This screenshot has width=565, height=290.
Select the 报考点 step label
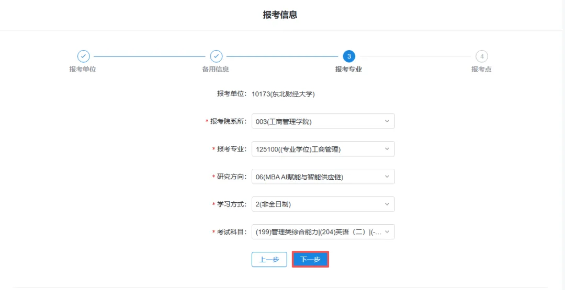[x=481, y=69]
